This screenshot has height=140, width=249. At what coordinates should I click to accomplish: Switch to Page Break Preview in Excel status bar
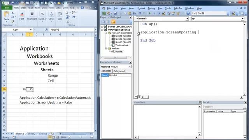coord(57,137)
